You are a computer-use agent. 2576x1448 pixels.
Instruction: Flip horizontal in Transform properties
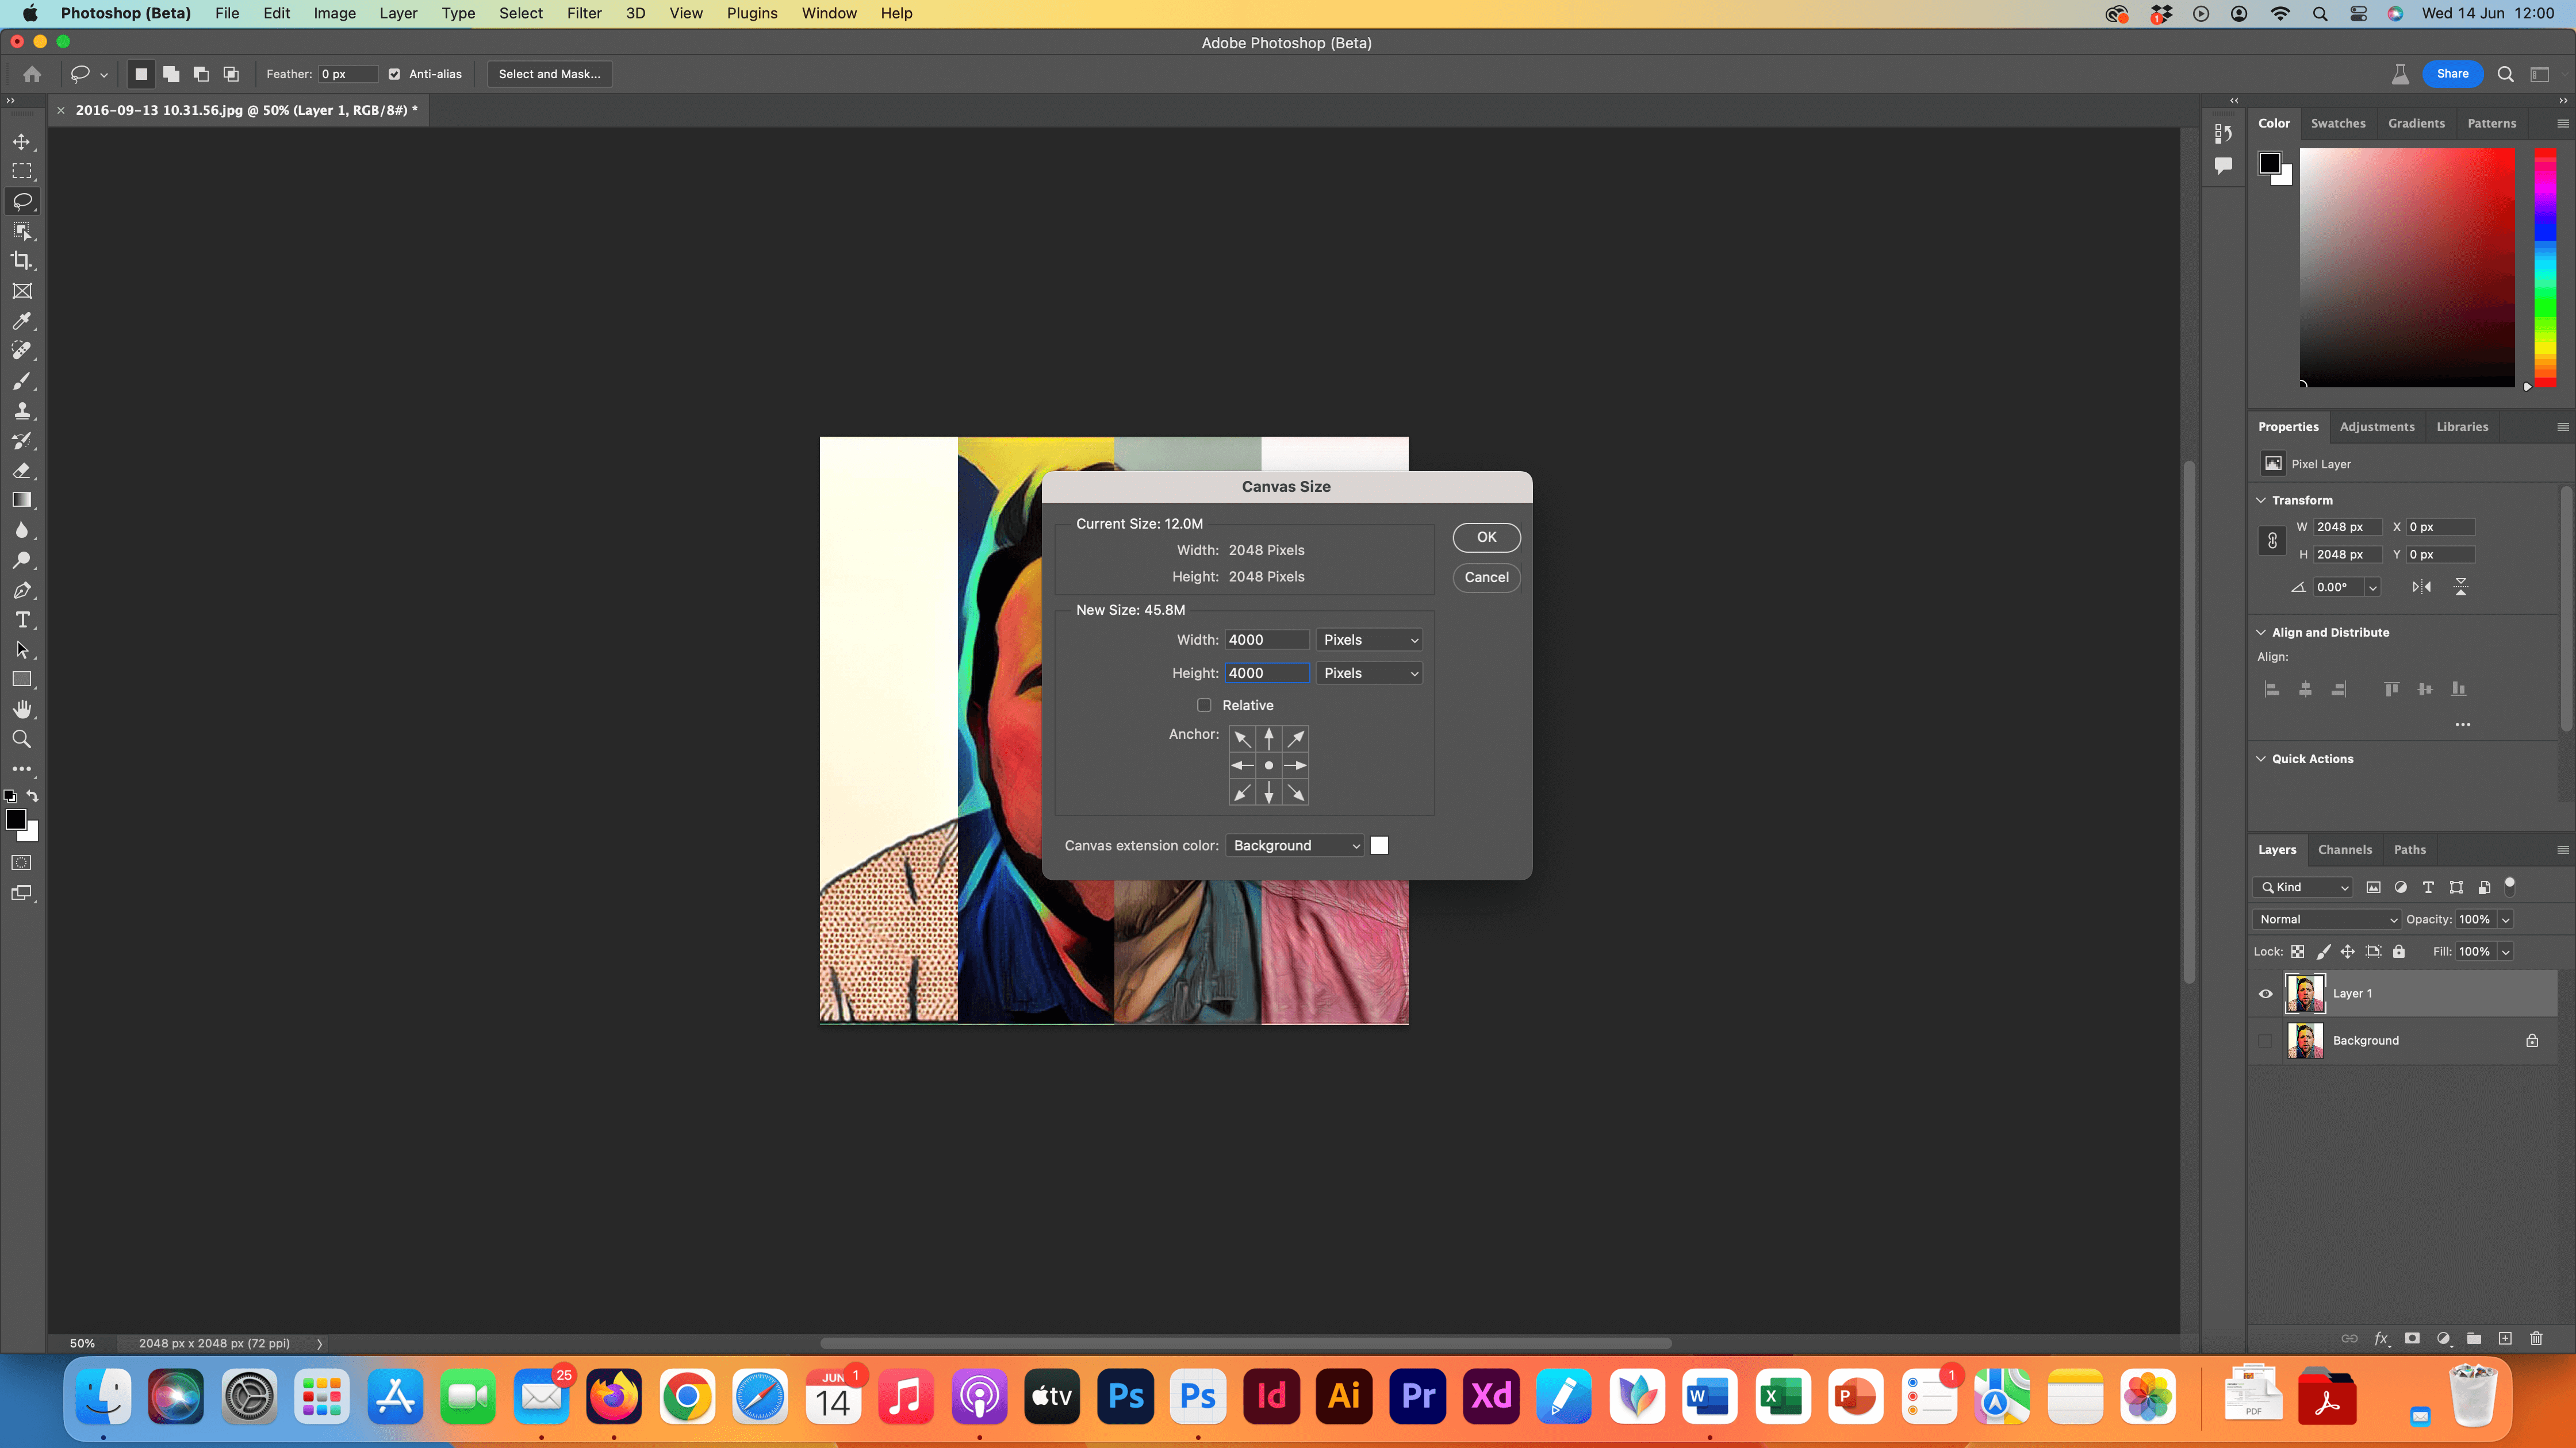(x=2421, y=588)
